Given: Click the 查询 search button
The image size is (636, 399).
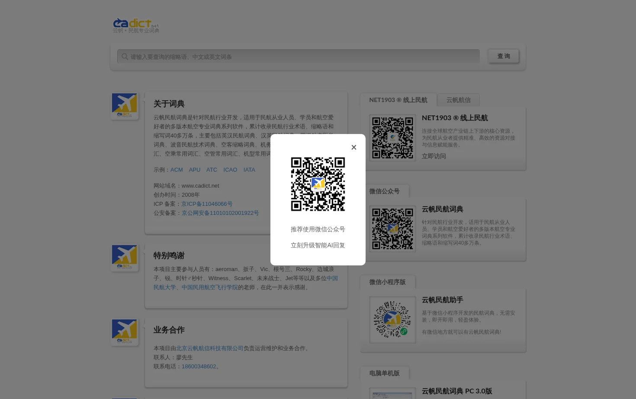Looking at the screenshot, I should pyautogui.click(x=504, y=56).
